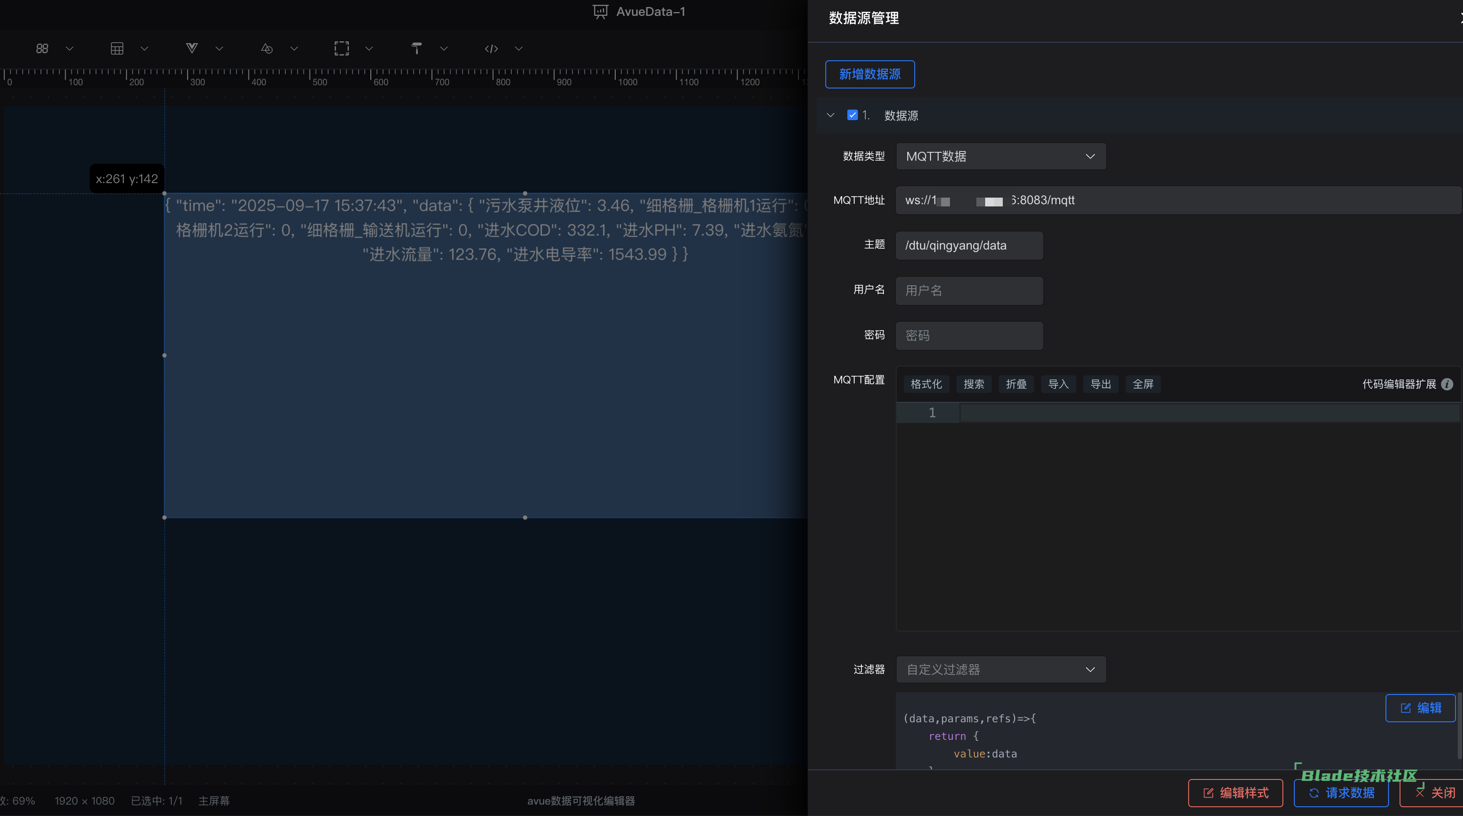Click the Edit button for filter code
The width and height of the screenshot is (1463, 816).
tap(1420, 708)
